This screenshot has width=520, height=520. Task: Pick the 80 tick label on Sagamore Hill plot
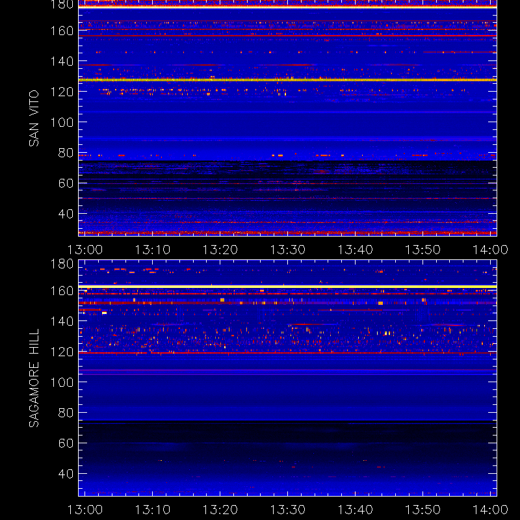click(x=66, y=413)
